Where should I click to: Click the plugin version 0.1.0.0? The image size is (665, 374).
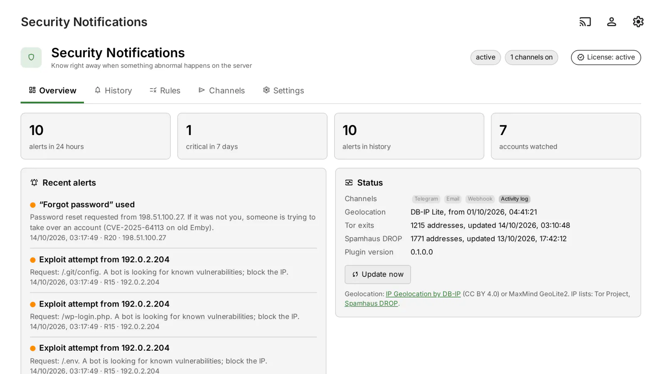click(x=421, y=252)
